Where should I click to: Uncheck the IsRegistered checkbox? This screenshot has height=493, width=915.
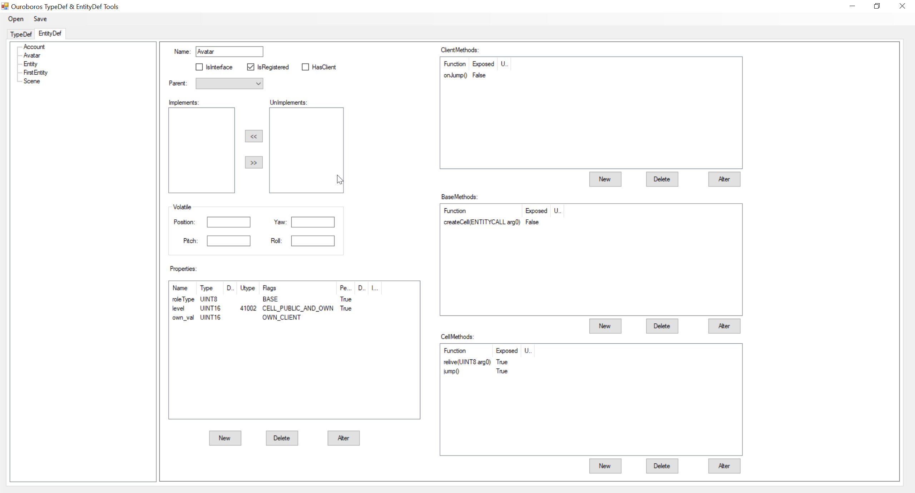click(251, 67)
